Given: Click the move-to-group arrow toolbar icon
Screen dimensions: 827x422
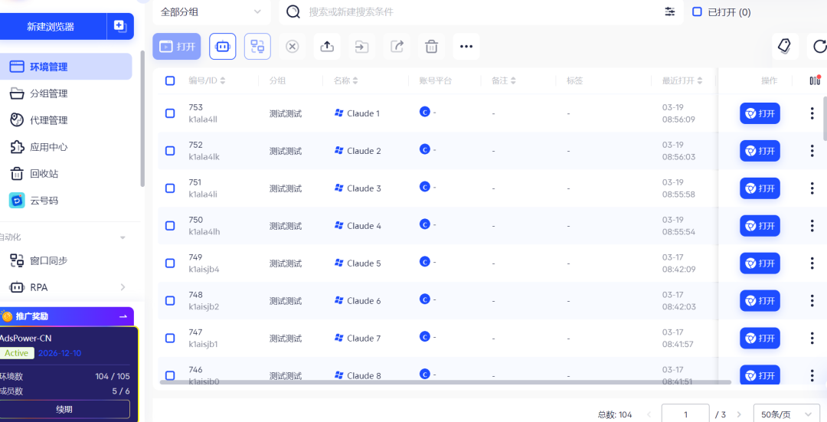Looking at the screenshot, I should point(361,47).
